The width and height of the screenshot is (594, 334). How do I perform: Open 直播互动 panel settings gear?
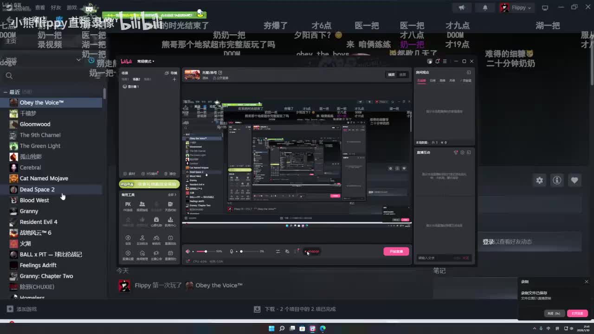(462, 153)
